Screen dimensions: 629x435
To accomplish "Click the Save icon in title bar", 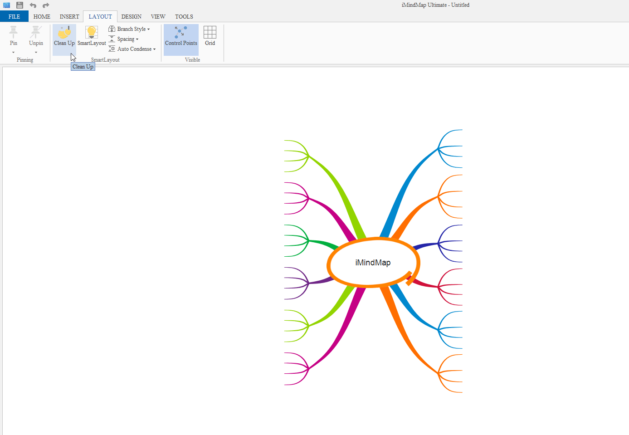I will [20, 5].
